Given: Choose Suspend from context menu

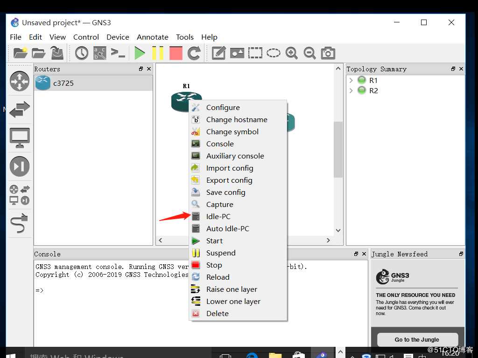Looking at the screenshot, I should coord(238,253).
